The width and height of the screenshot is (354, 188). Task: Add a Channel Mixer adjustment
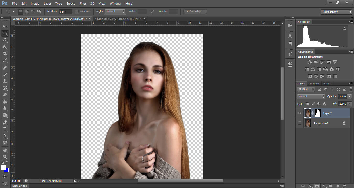point(331,69)
